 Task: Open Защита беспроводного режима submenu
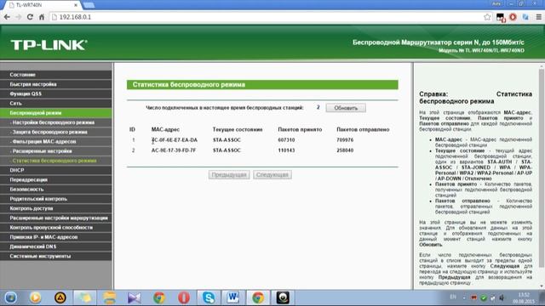point(56,132)
